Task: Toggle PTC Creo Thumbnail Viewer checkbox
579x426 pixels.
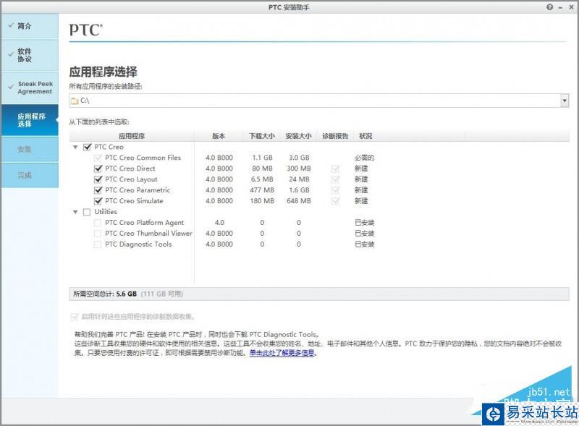Action: tap(98, 234)
